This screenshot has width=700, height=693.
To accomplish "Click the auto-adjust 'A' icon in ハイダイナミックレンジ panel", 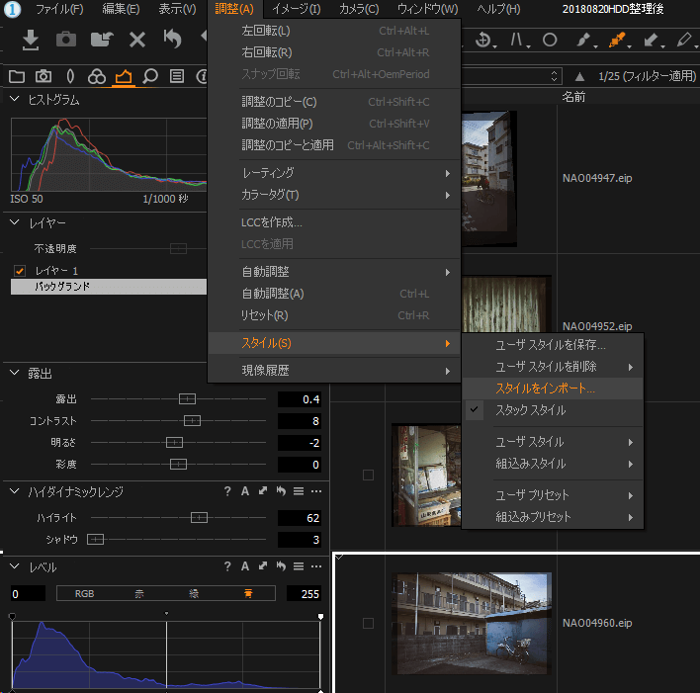I will (x=244, y=491).
